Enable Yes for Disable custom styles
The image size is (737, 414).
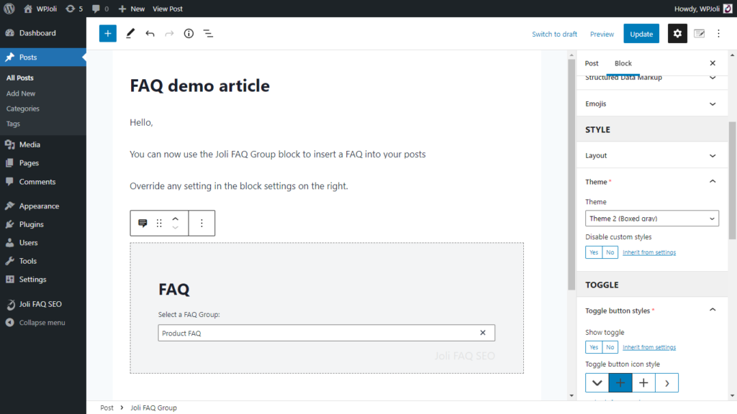pyautogui.click(x=593, y=252)
